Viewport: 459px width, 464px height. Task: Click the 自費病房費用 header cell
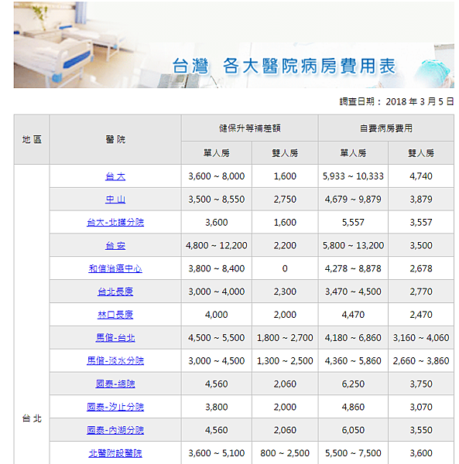tap(386, 128)
